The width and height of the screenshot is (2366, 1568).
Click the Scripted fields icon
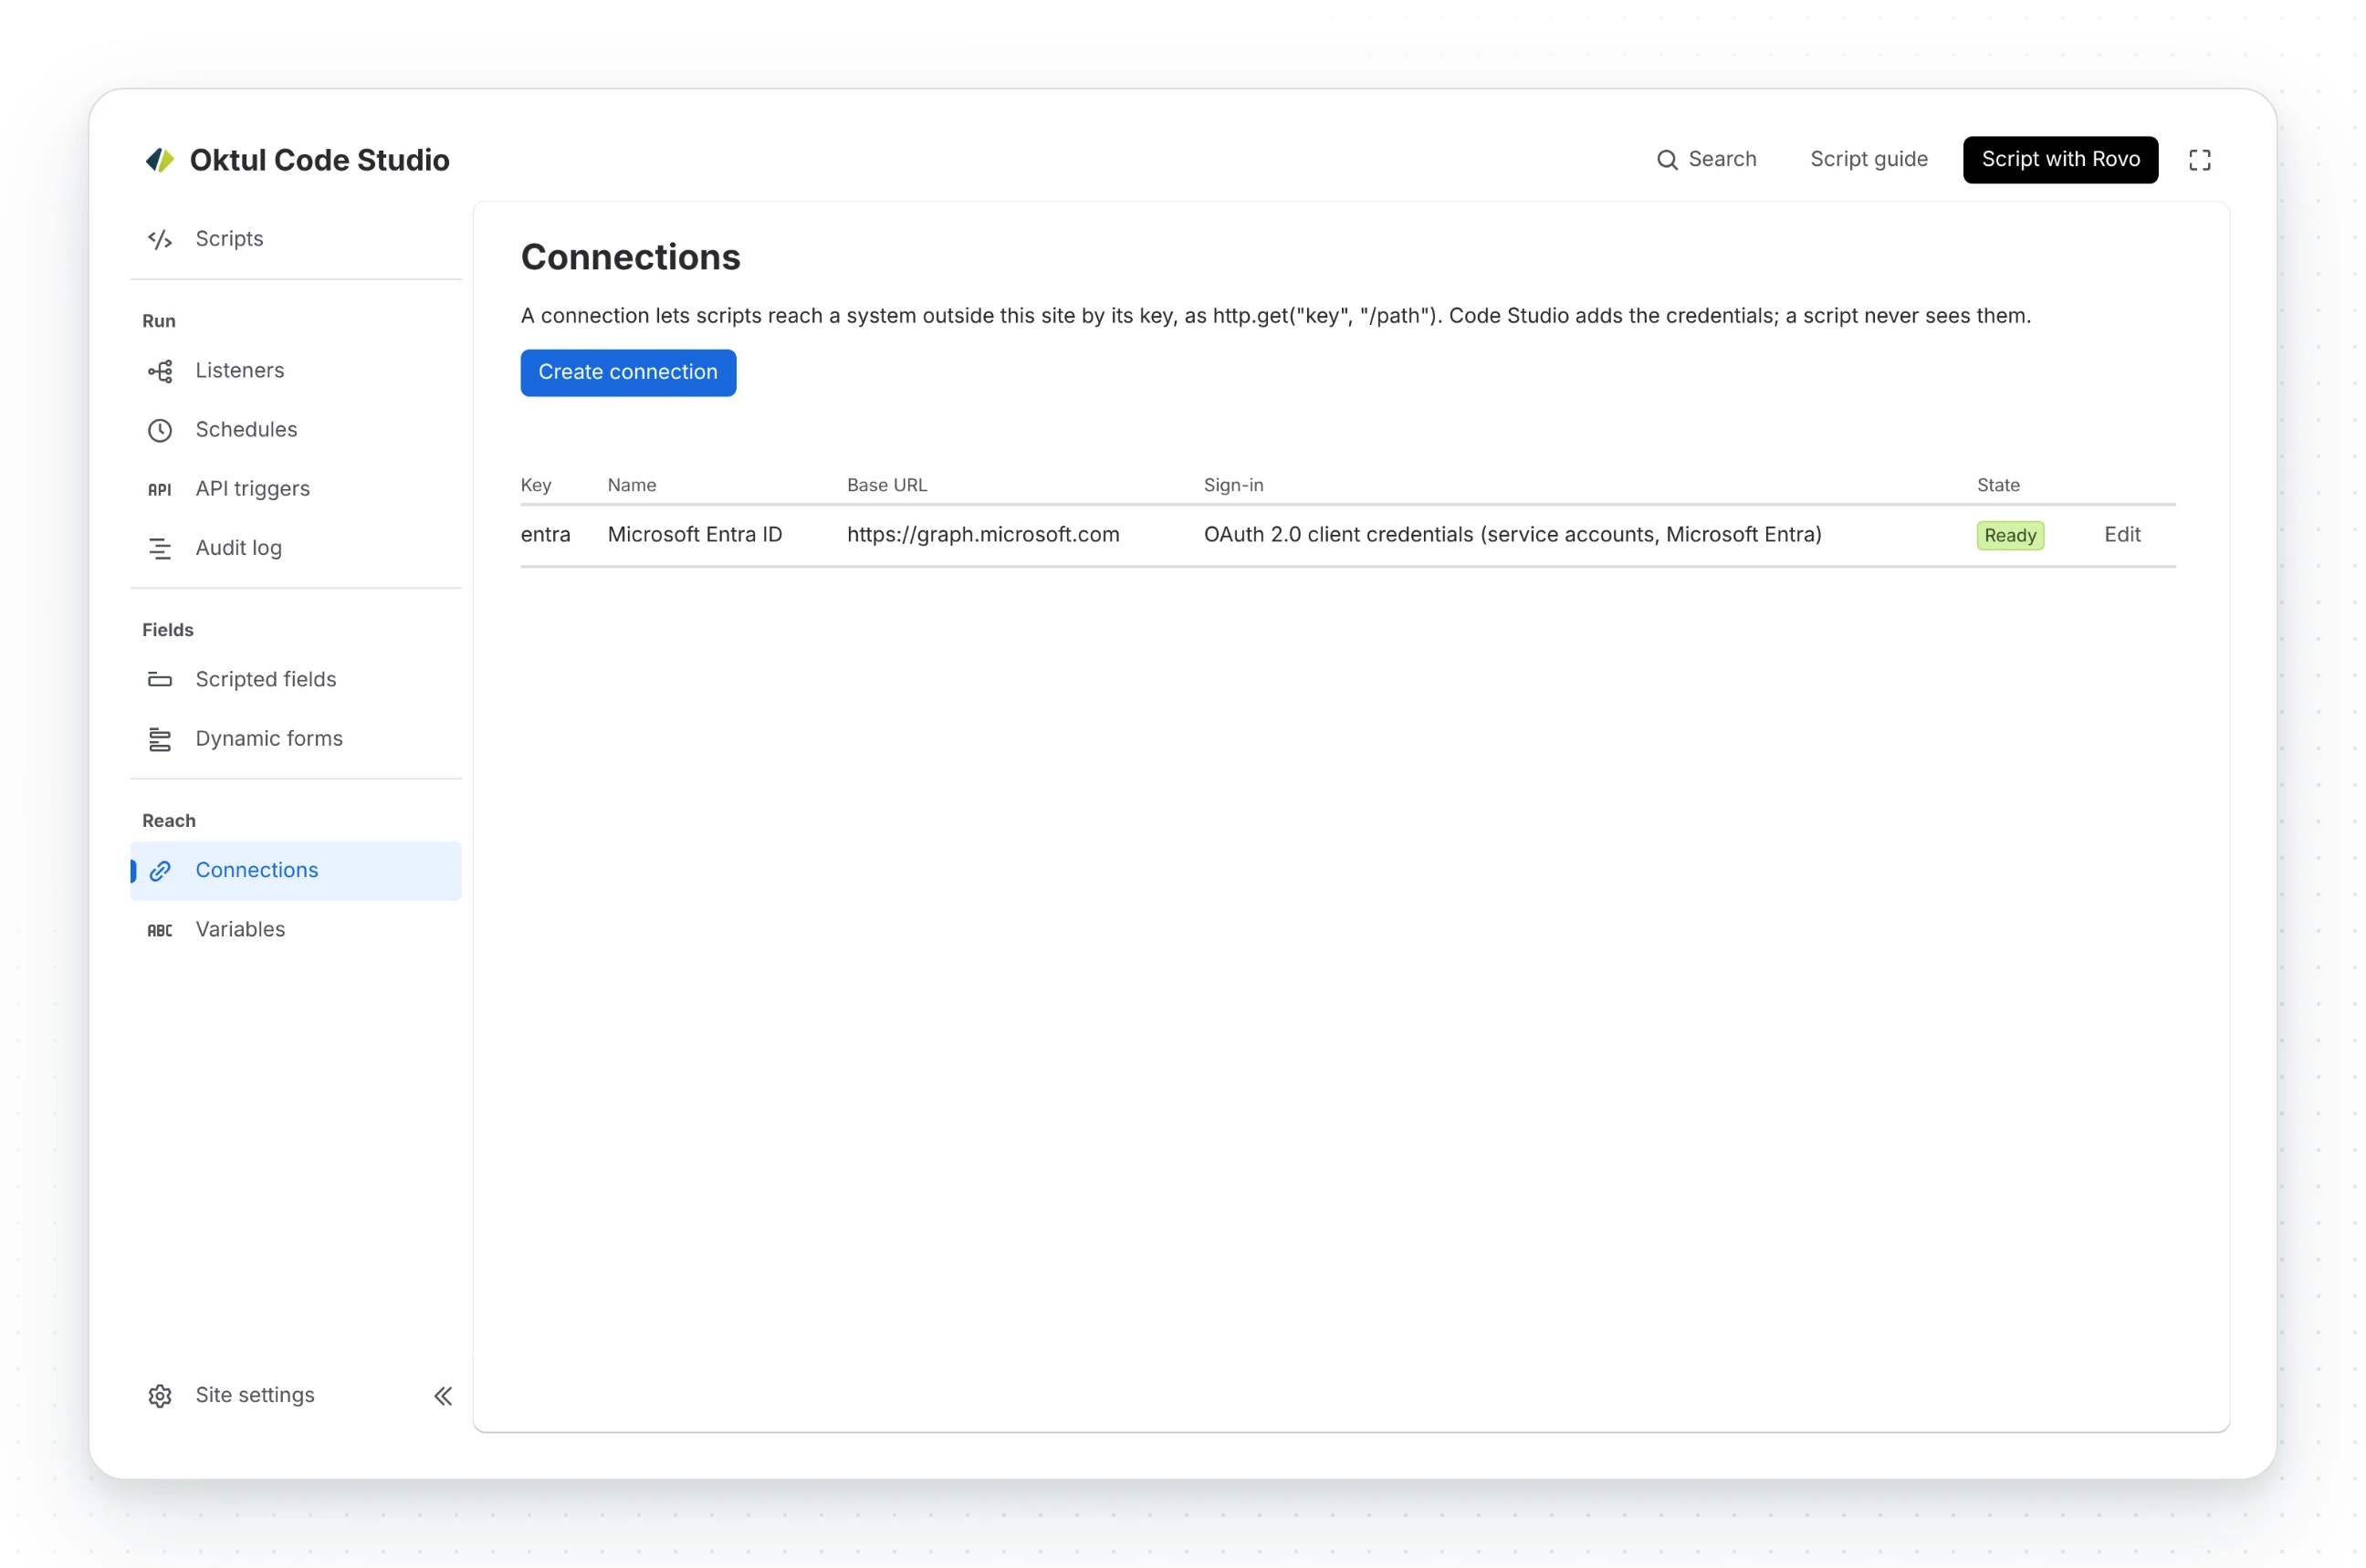(x=160, y=679)
